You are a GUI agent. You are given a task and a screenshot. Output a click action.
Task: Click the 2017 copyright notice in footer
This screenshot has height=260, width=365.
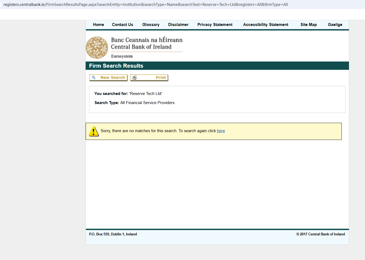coord(320,234)
